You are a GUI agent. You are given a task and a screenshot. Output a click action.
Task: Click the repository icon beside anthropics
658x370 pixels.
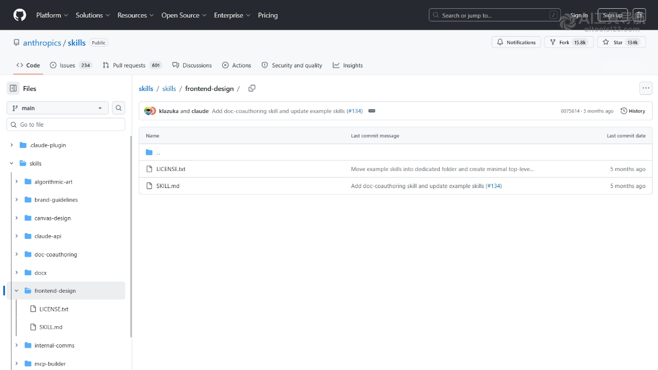[16, 43]
